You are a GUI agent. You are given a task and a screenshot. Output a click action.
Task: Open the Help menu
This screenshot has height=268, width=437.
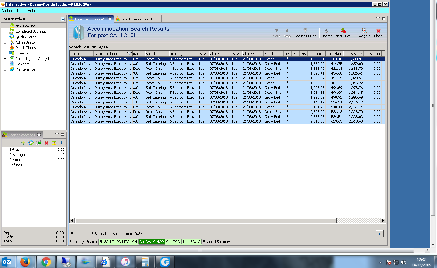tap(31, 11)
